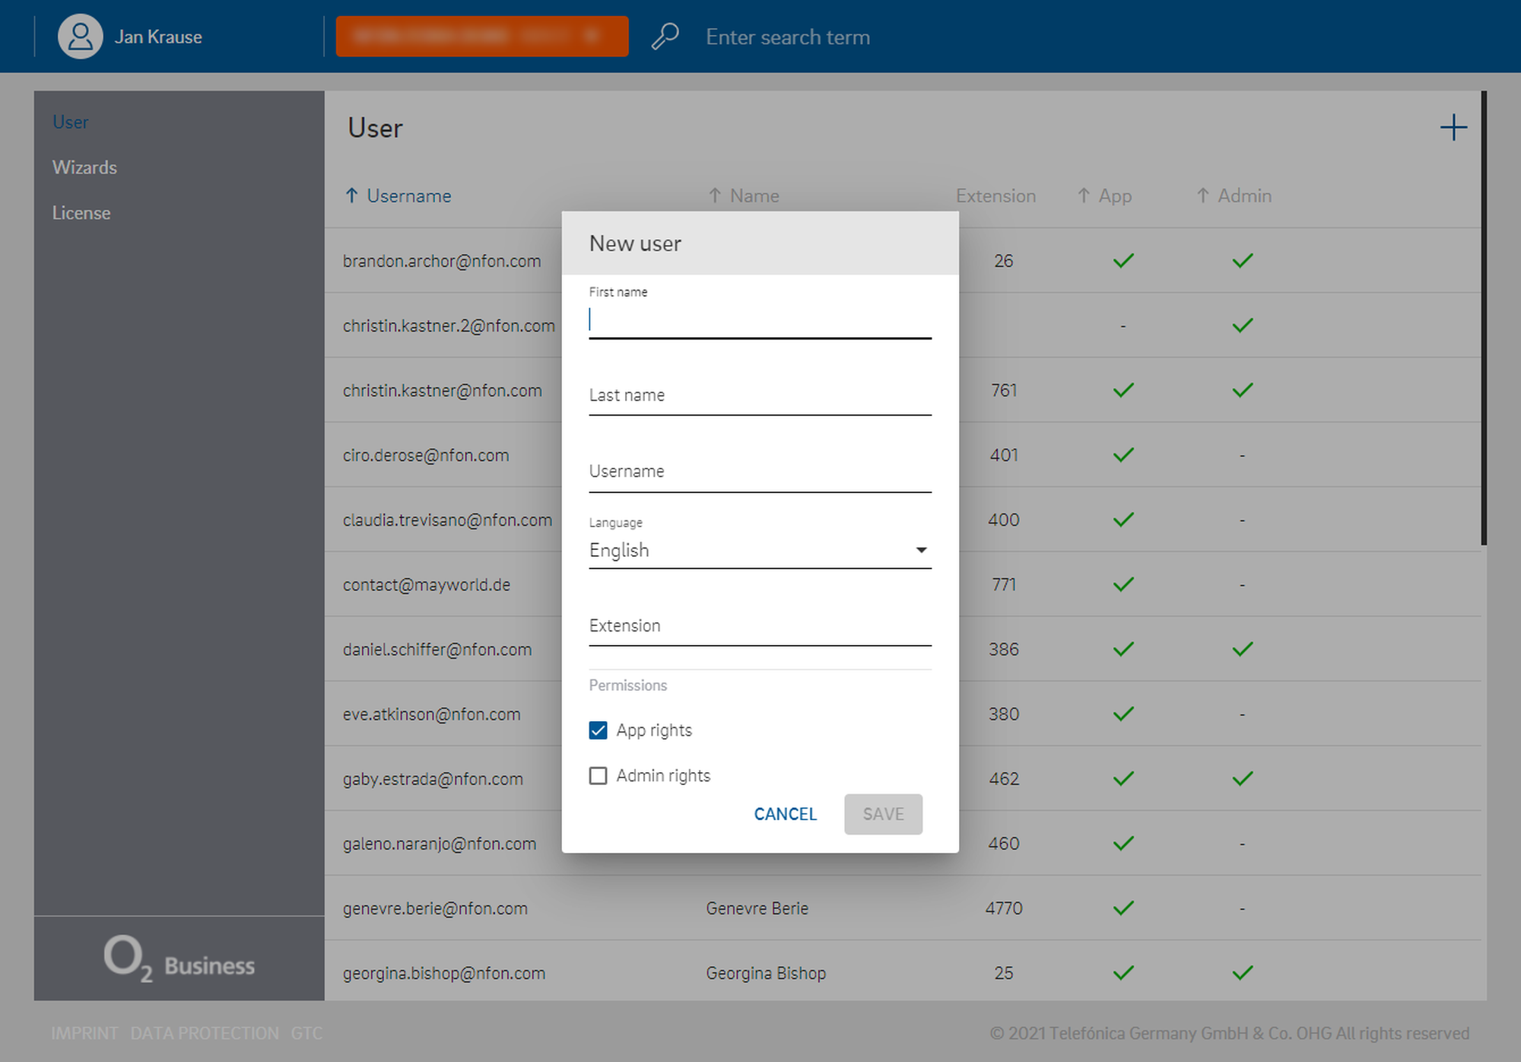This screenshot has height=1062, width=1521.
Task: Open the License menu item
Action: pos(81,213)
